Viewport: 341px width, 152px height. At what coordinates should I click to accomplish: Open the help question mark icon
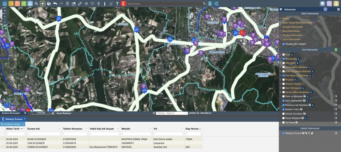point(117,4)
